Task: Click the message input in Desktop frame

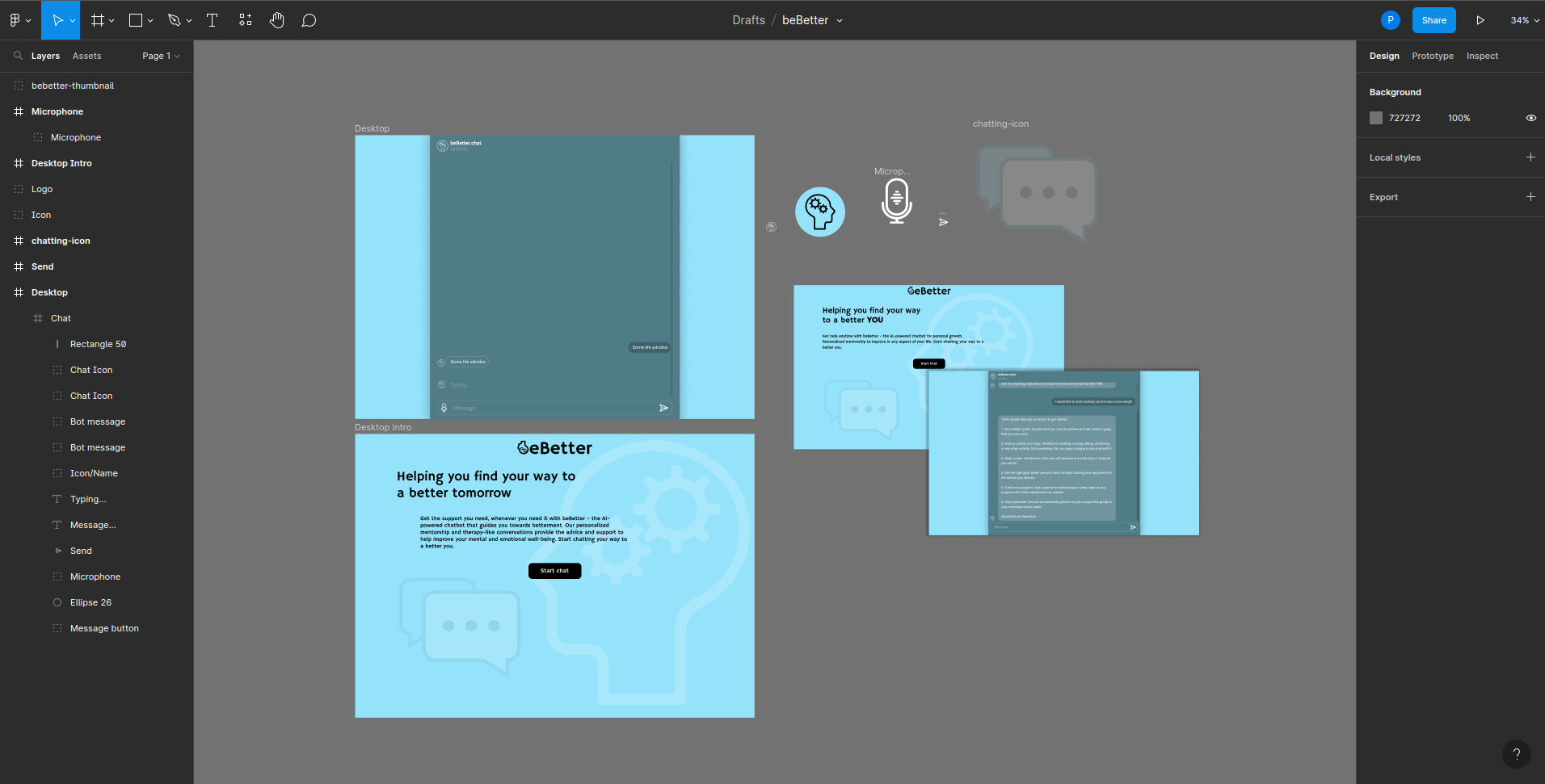Action: click(x=554, y=408)
